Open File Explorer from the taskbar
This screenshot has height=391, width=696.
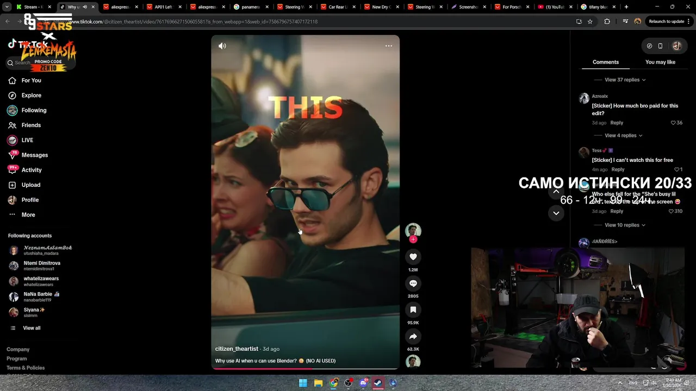pyautogui.click(x=318, y=383)
